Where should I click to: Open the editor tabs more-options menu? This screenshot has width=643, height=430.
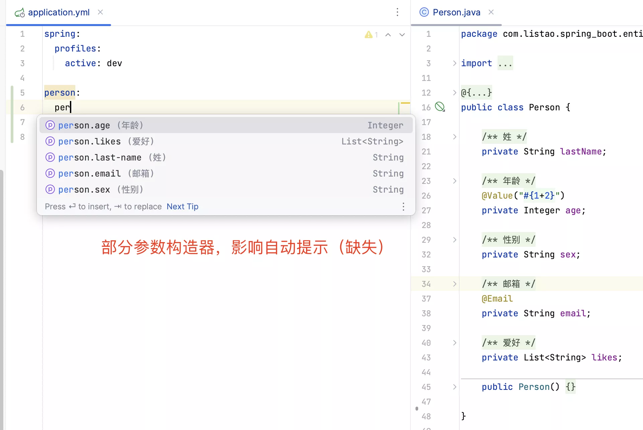397,12
